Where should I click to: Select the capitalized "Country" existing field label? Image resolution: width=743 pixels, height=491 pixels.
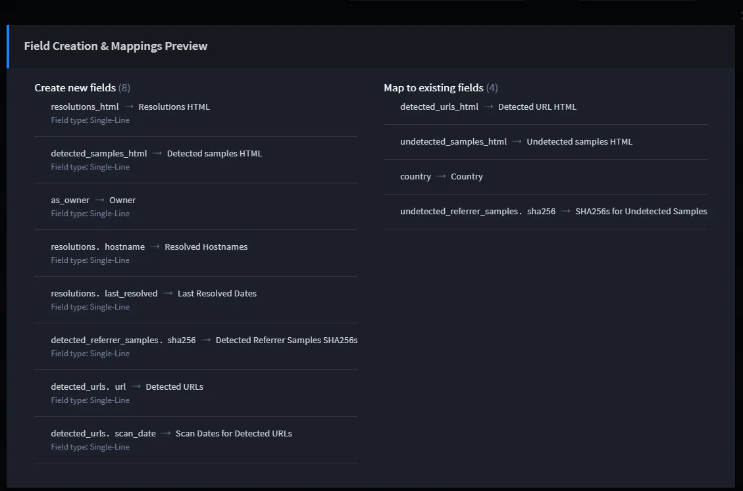click(467, 177)
